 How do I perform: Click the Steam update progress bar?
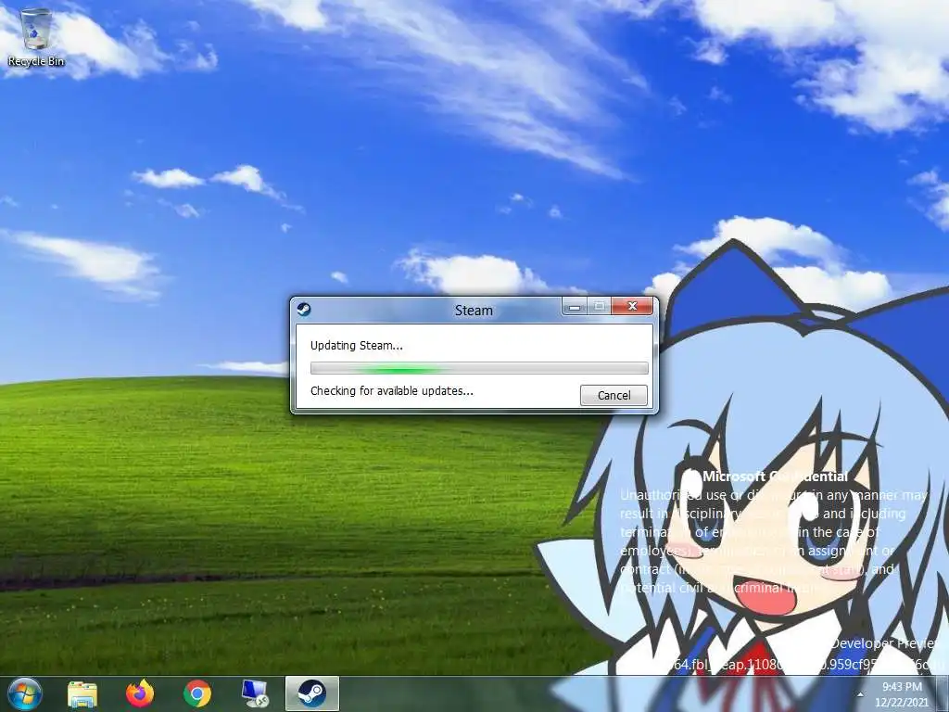point(479,368)
